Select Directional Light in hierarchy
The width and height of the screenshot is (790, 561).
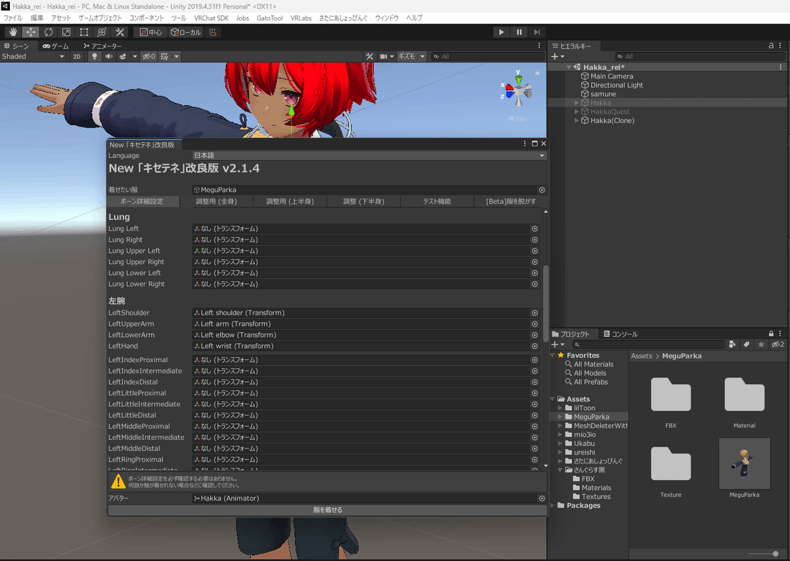click(x=617, y=85)
